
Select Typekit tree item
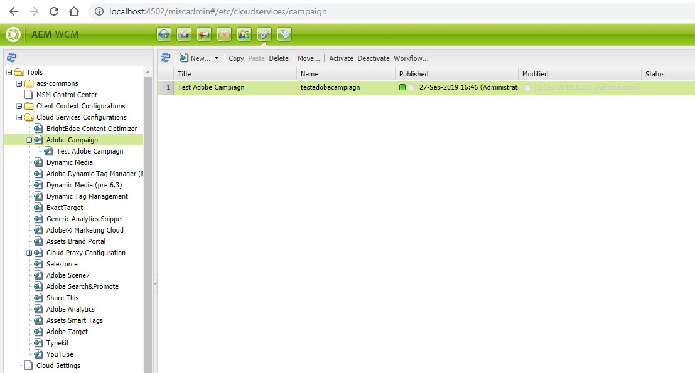tap(58, 343)
